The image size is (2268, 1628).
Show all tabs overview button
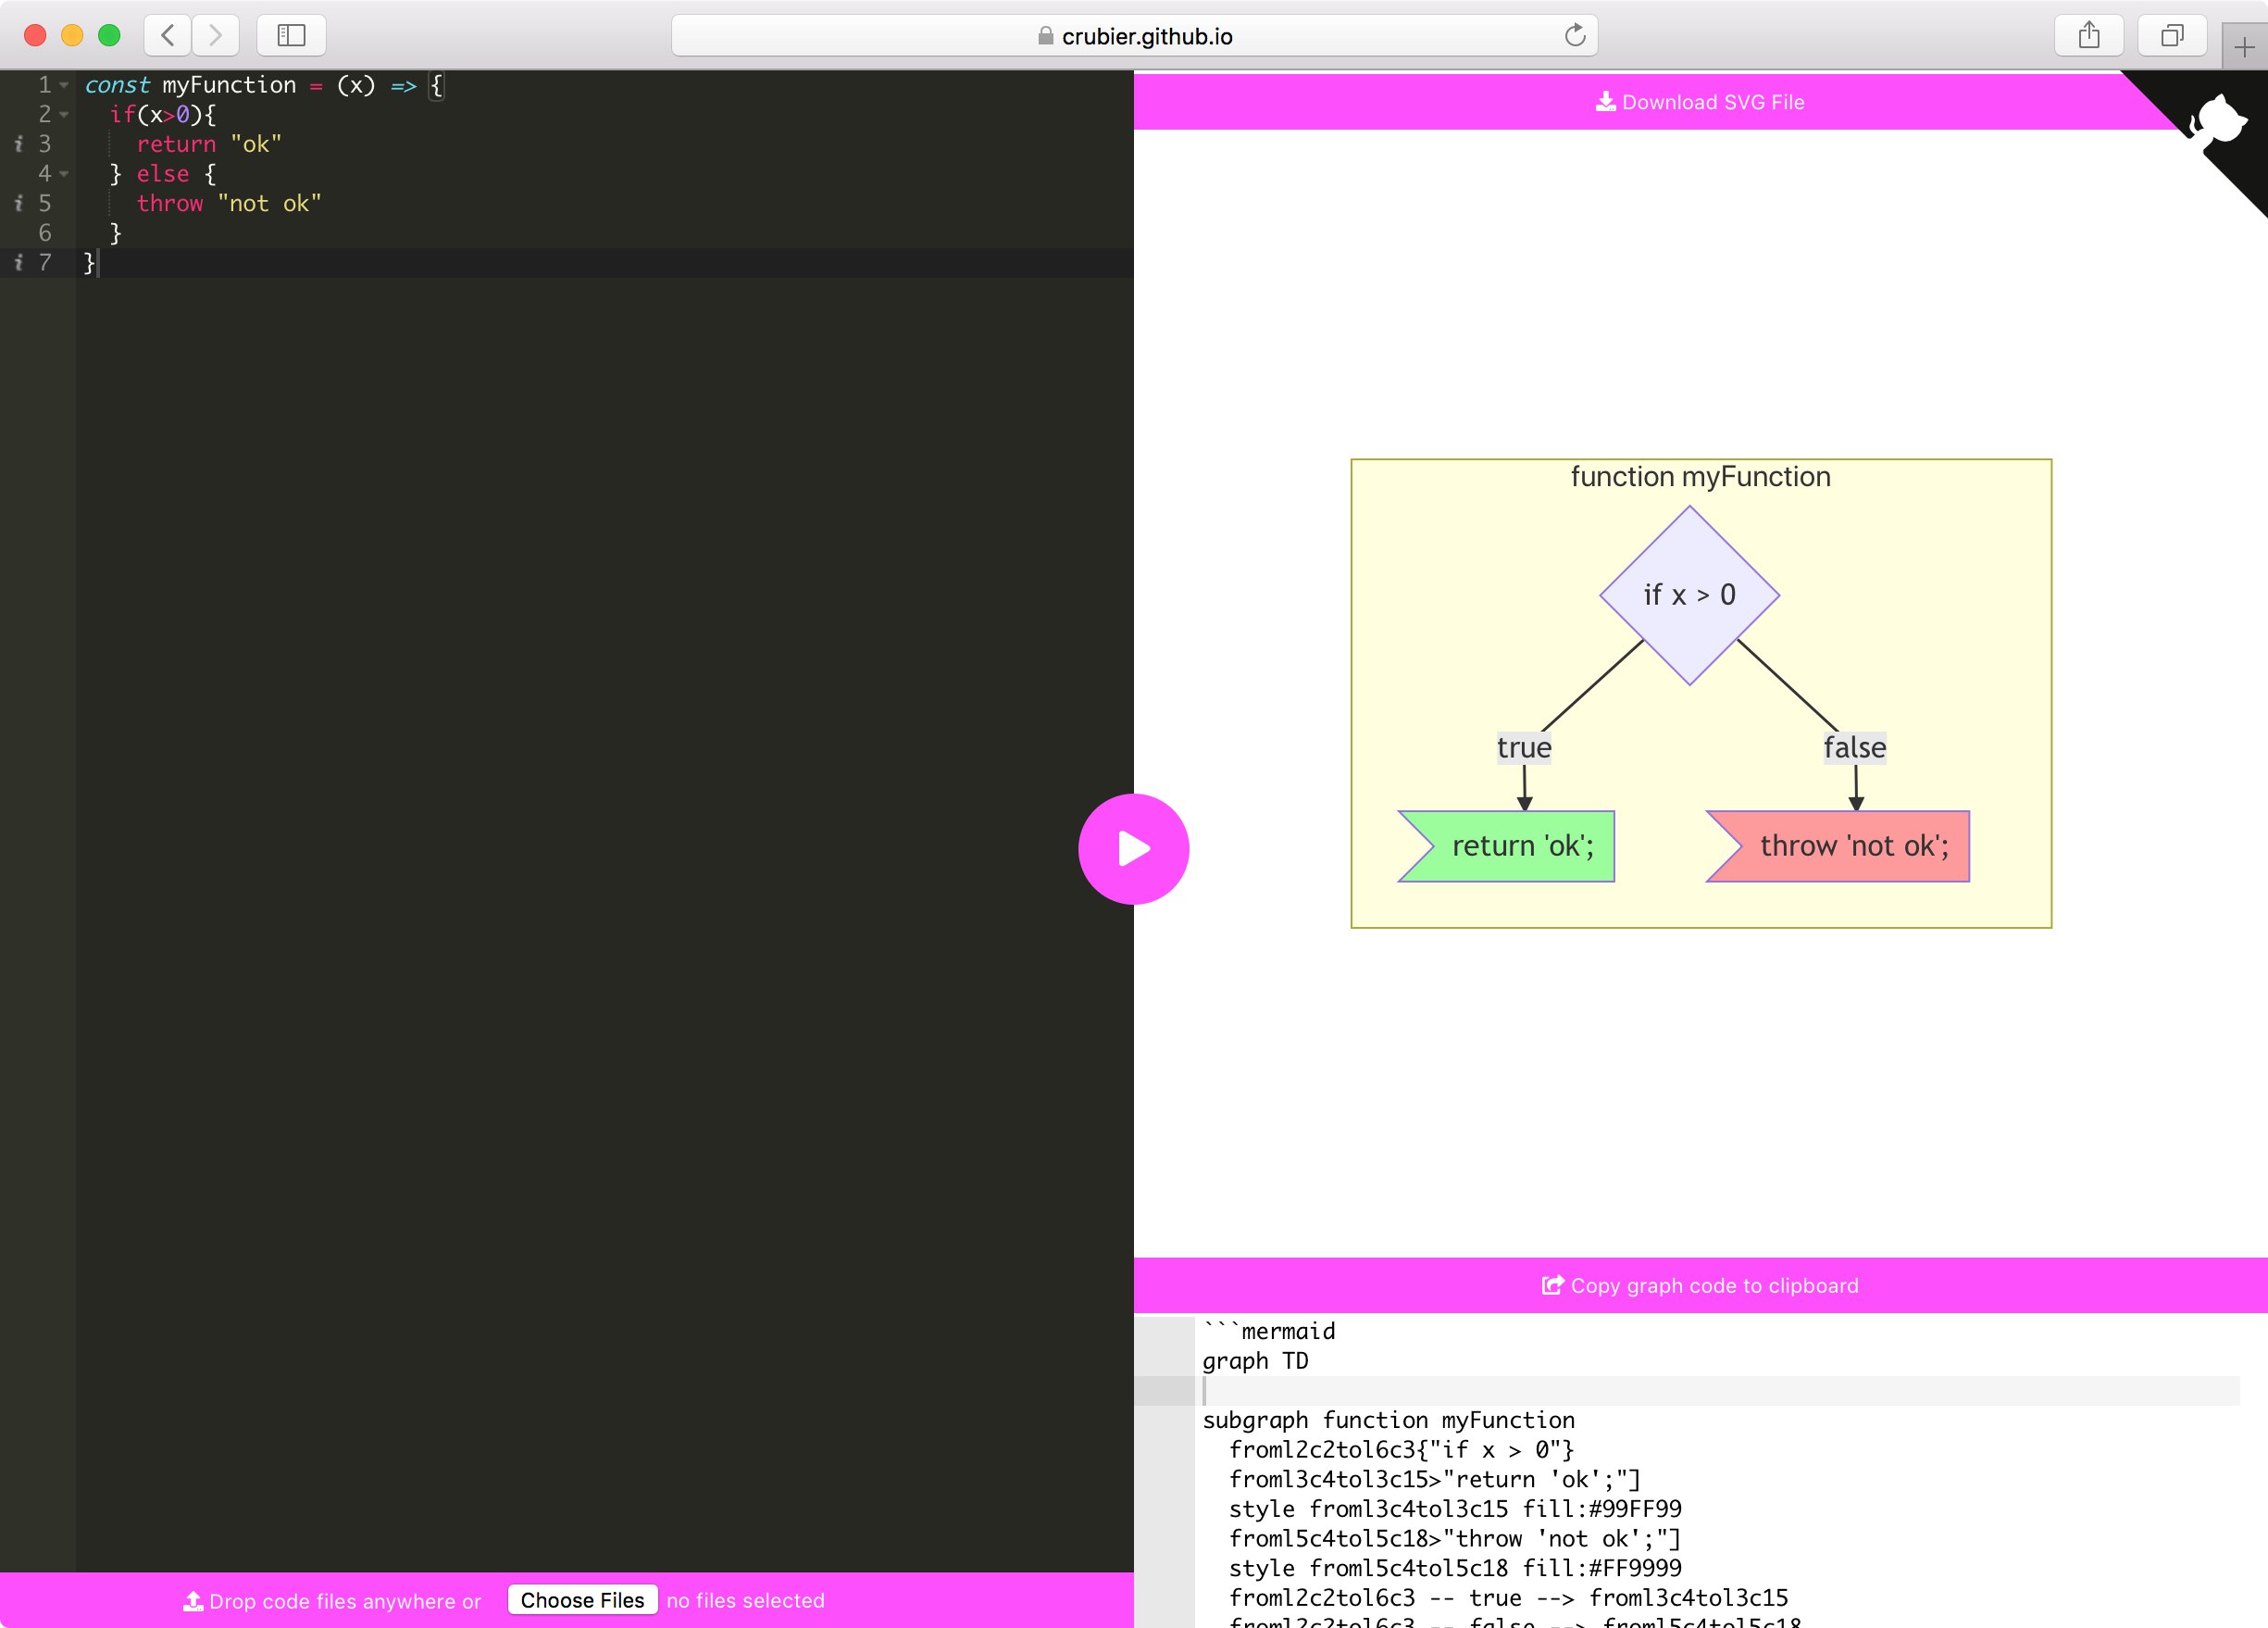click(2171, 35)
